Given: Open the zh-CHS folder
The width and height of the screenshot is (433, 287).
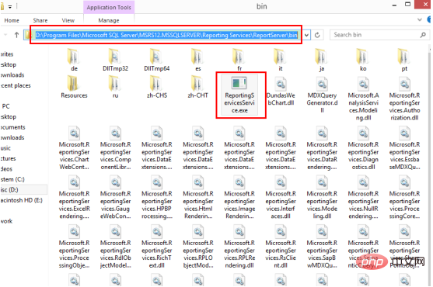Looking at the screenshot, I should tap(156, 87).
